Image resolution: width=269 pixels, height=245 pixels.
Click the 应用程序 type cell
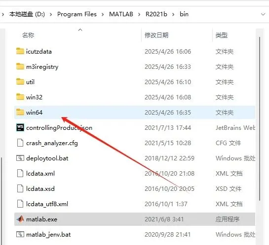(x=228, y=219)
